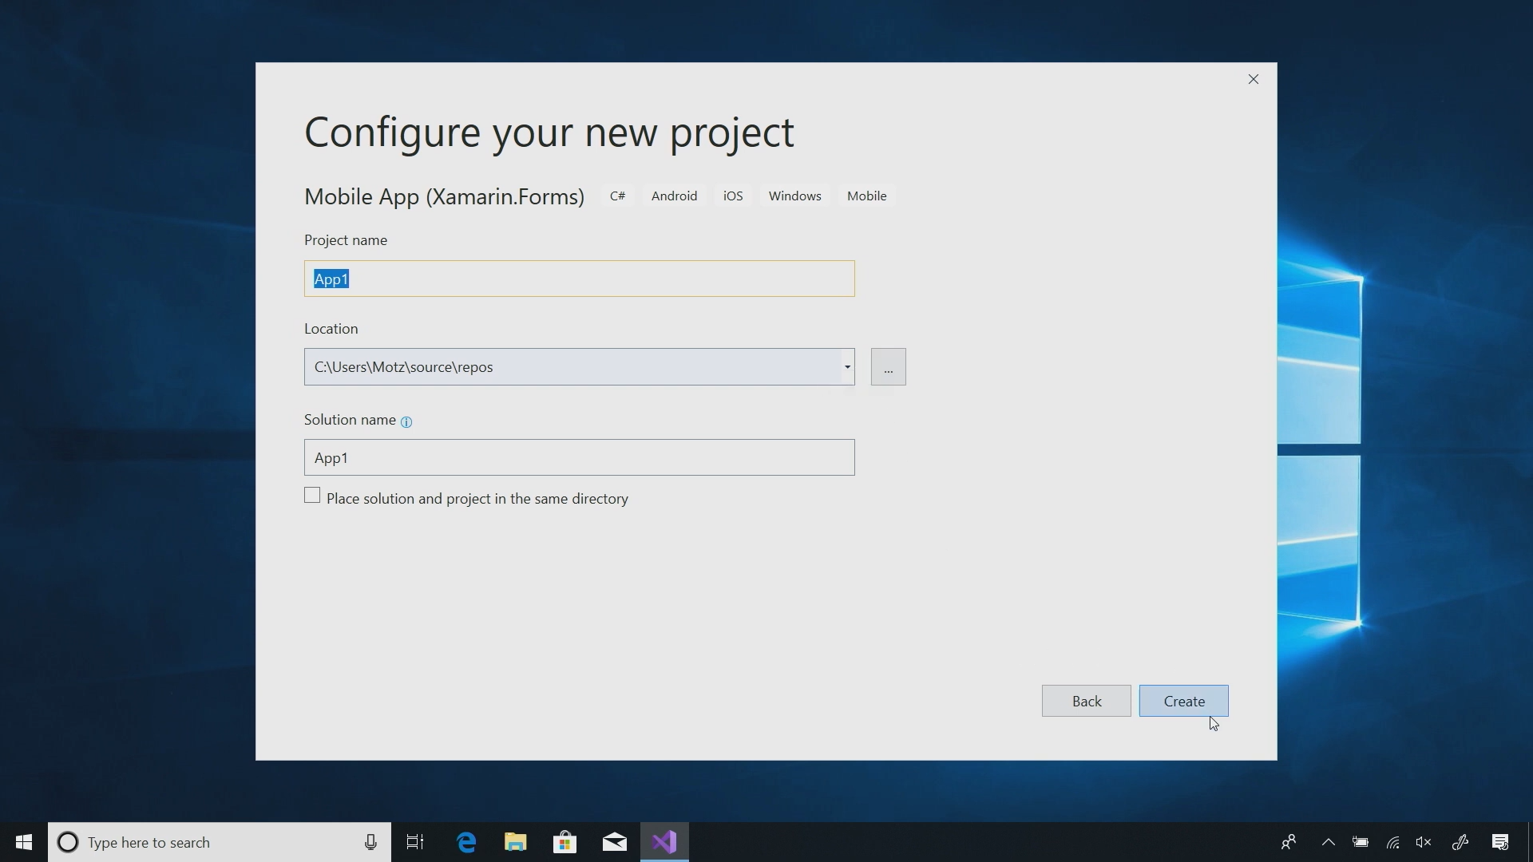Open the Action Center notification icon

pyautogui.click(x=1500, y=842)
